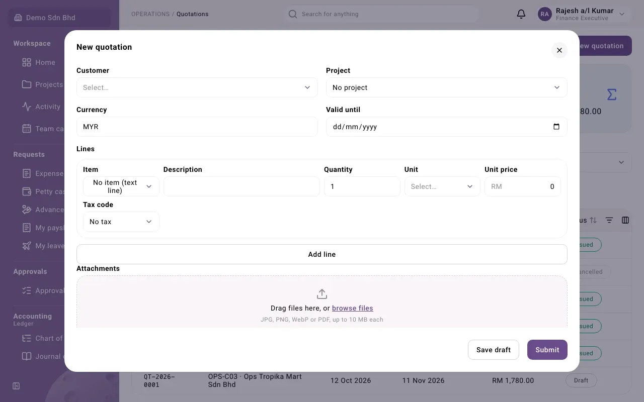Open the table columns layout icon
The height and width of the screenshot is (402, 644).
coord(625,220)
